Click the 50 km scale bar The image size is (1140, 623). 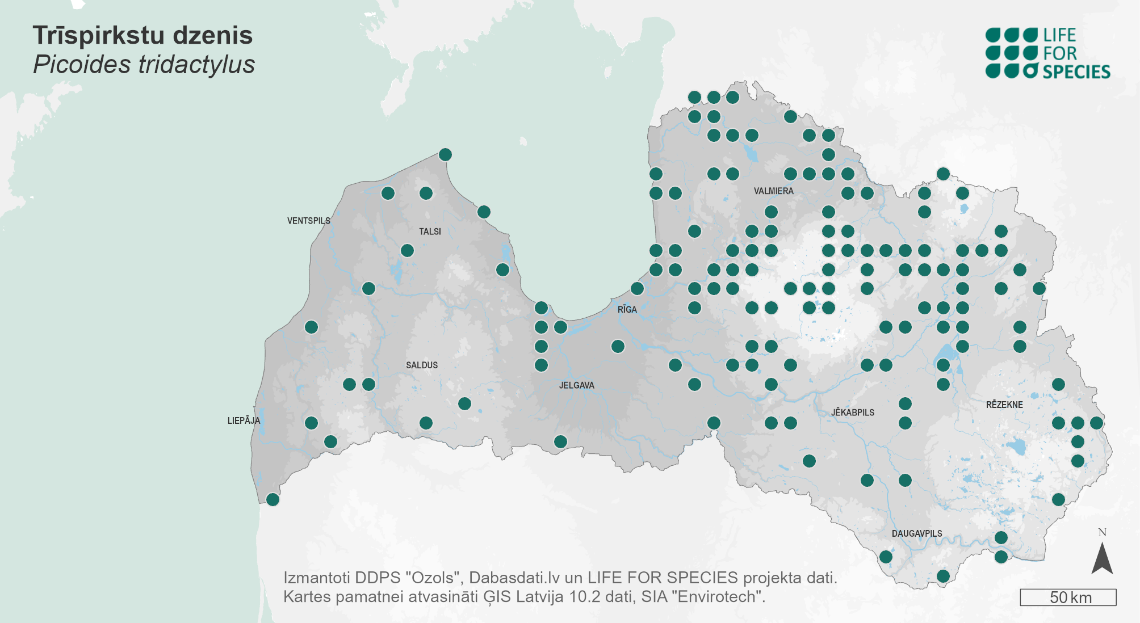(1068, 597)
